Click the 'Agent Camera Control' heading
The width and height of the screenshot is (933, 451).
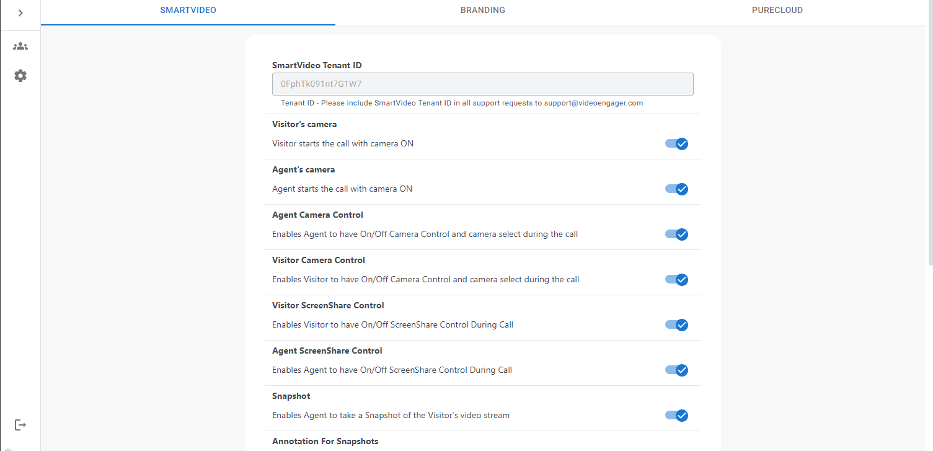pos(317,215)
